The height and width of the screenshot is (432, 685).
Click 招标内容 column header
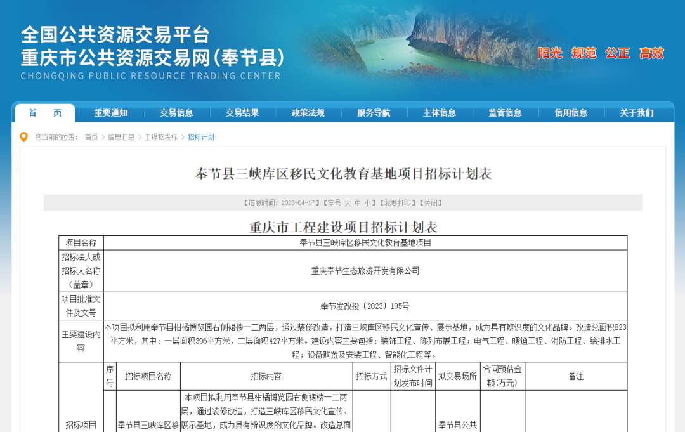(x=266, y=376)
